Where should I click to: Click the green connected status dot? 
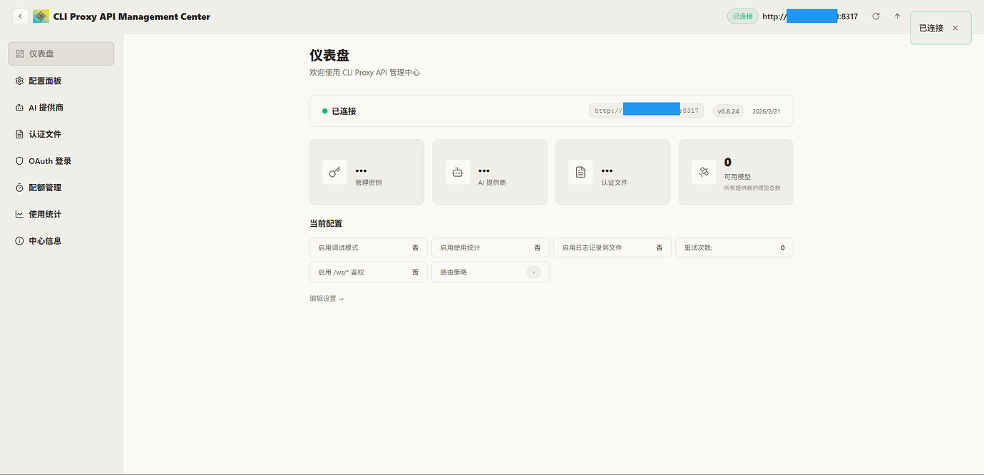[x=325, y=111]
